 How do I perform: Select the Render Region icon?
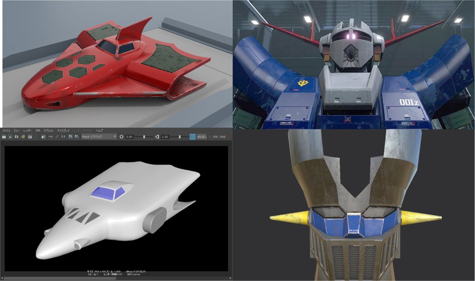10,137
